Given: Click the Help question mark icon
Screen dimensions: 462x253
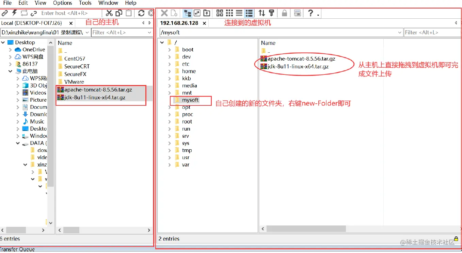Looking at the screenshot, I should click(310, 13).
